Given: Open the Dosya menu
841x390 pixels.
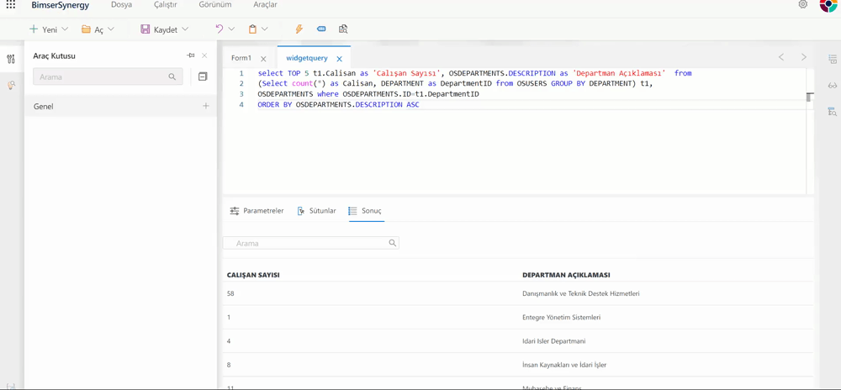Looking at the screenshot, I should pyautogui.click(x=121, y=5).
